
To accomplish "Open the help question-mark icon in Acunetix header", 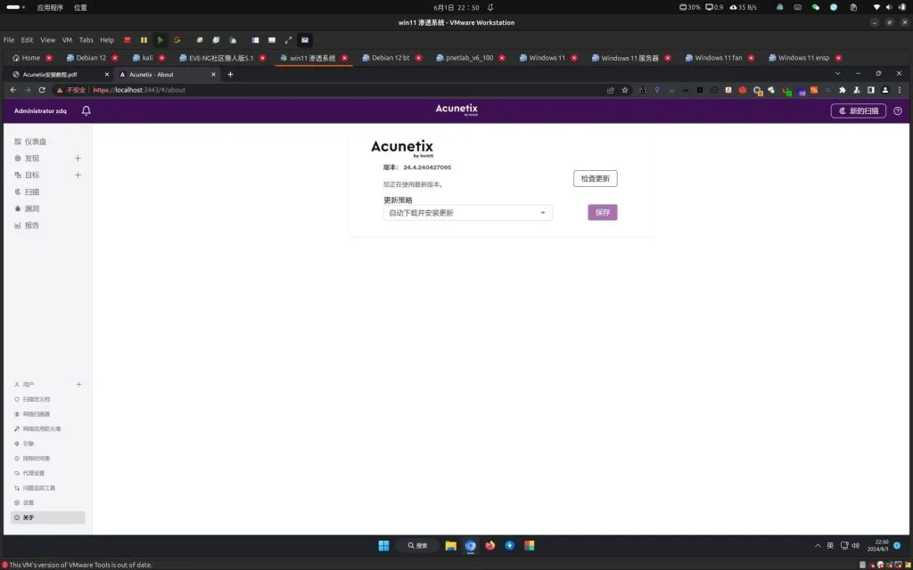I will [898, 110].
